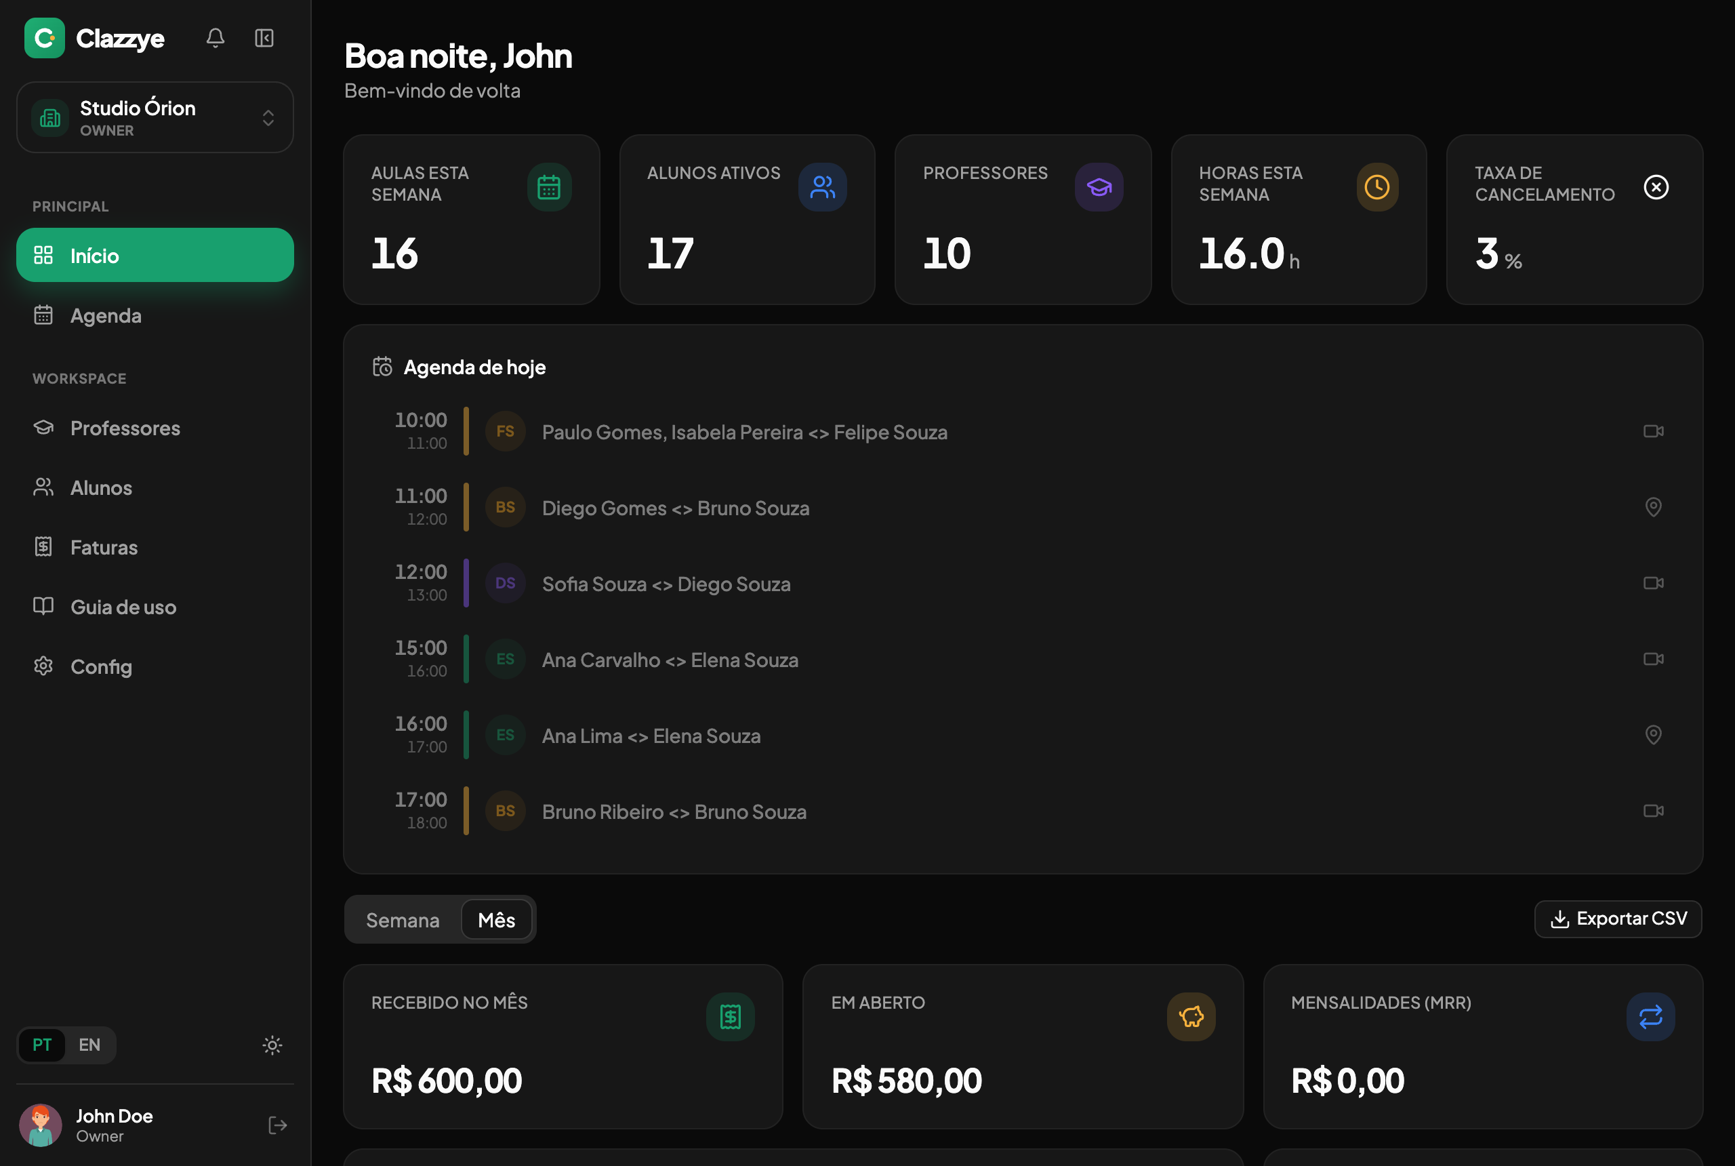Image resolution: width=1735 pixels, height=1166 pixels.
Task: Open Alunos page in sidebar
Action: coord(155,487)
